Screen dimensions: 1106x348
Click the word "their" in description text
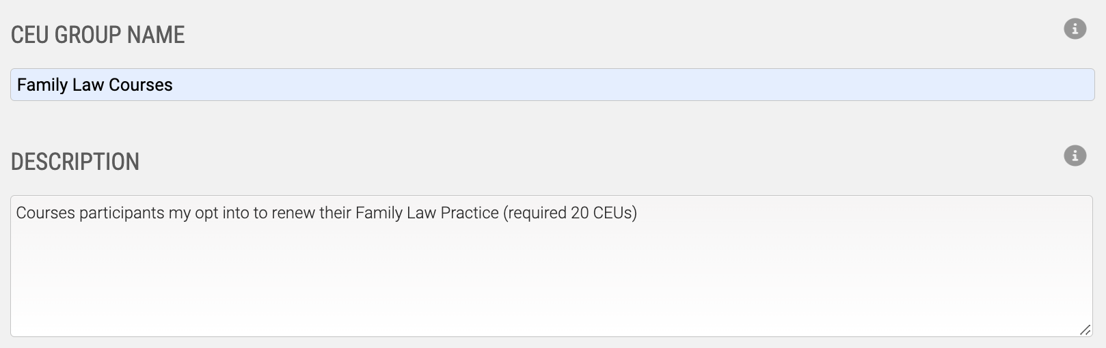[x=334, y=213]
